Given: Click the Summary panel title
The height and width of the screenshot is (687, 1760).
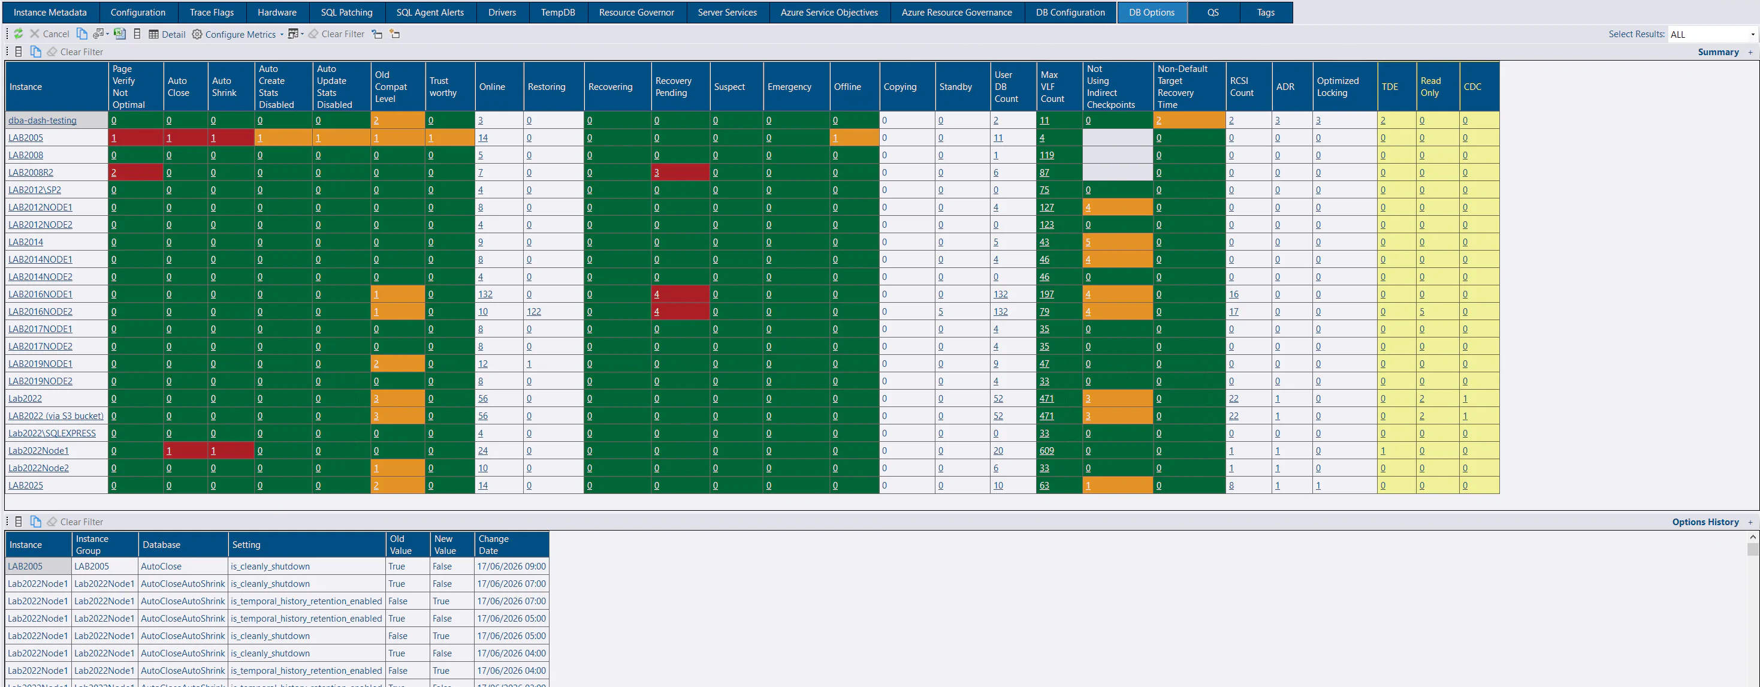Looking at the screenshot, I should tap(1717, 52).
